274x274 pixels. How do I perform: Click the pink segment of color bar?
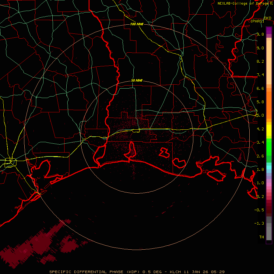coord(269,184)
